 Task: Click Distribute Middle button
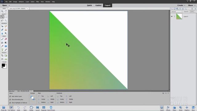70,99
